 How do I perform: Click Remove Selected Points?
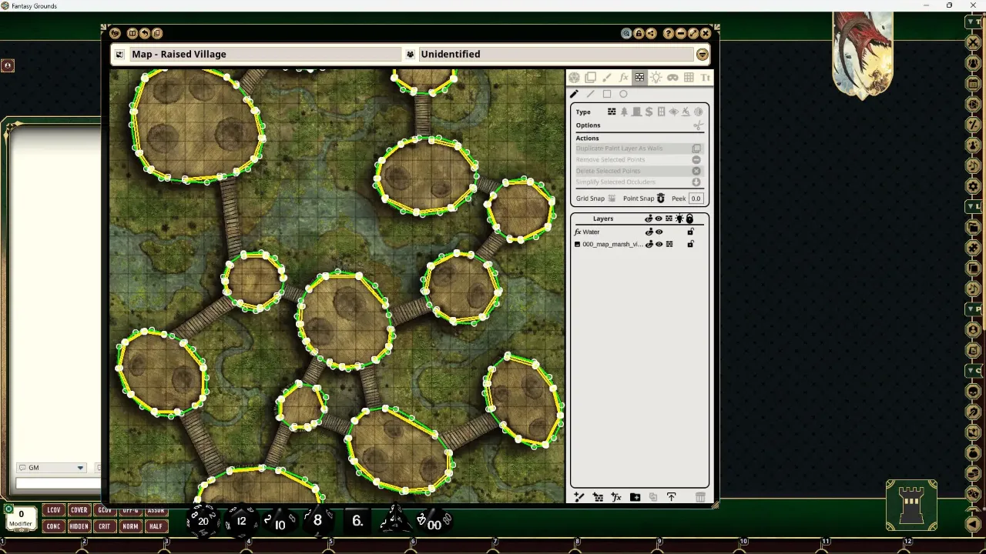pyautogui.click(x=639, y=159)
